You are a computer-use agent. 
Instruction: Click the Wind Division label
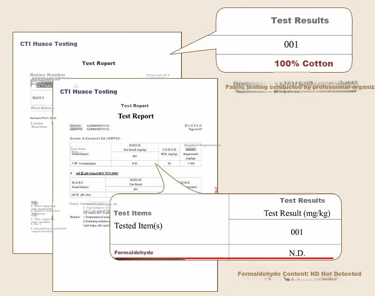click(x=42, y=108)
